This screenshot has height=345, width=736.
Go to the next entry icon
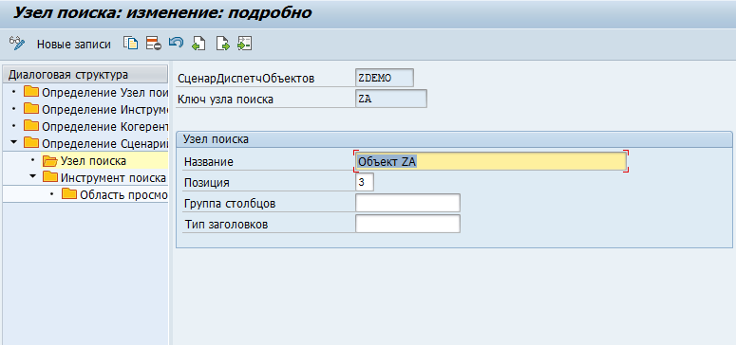point(222,44)
